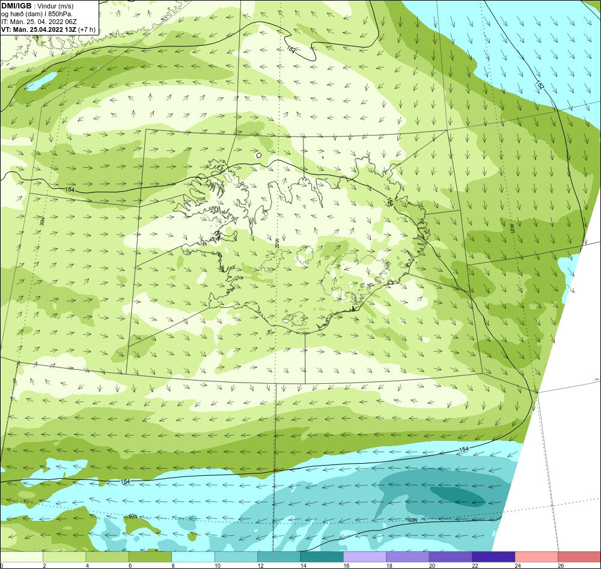Click the "152" contour label
The width and height of the screenshot is (601, 569).
pos(540,85)
